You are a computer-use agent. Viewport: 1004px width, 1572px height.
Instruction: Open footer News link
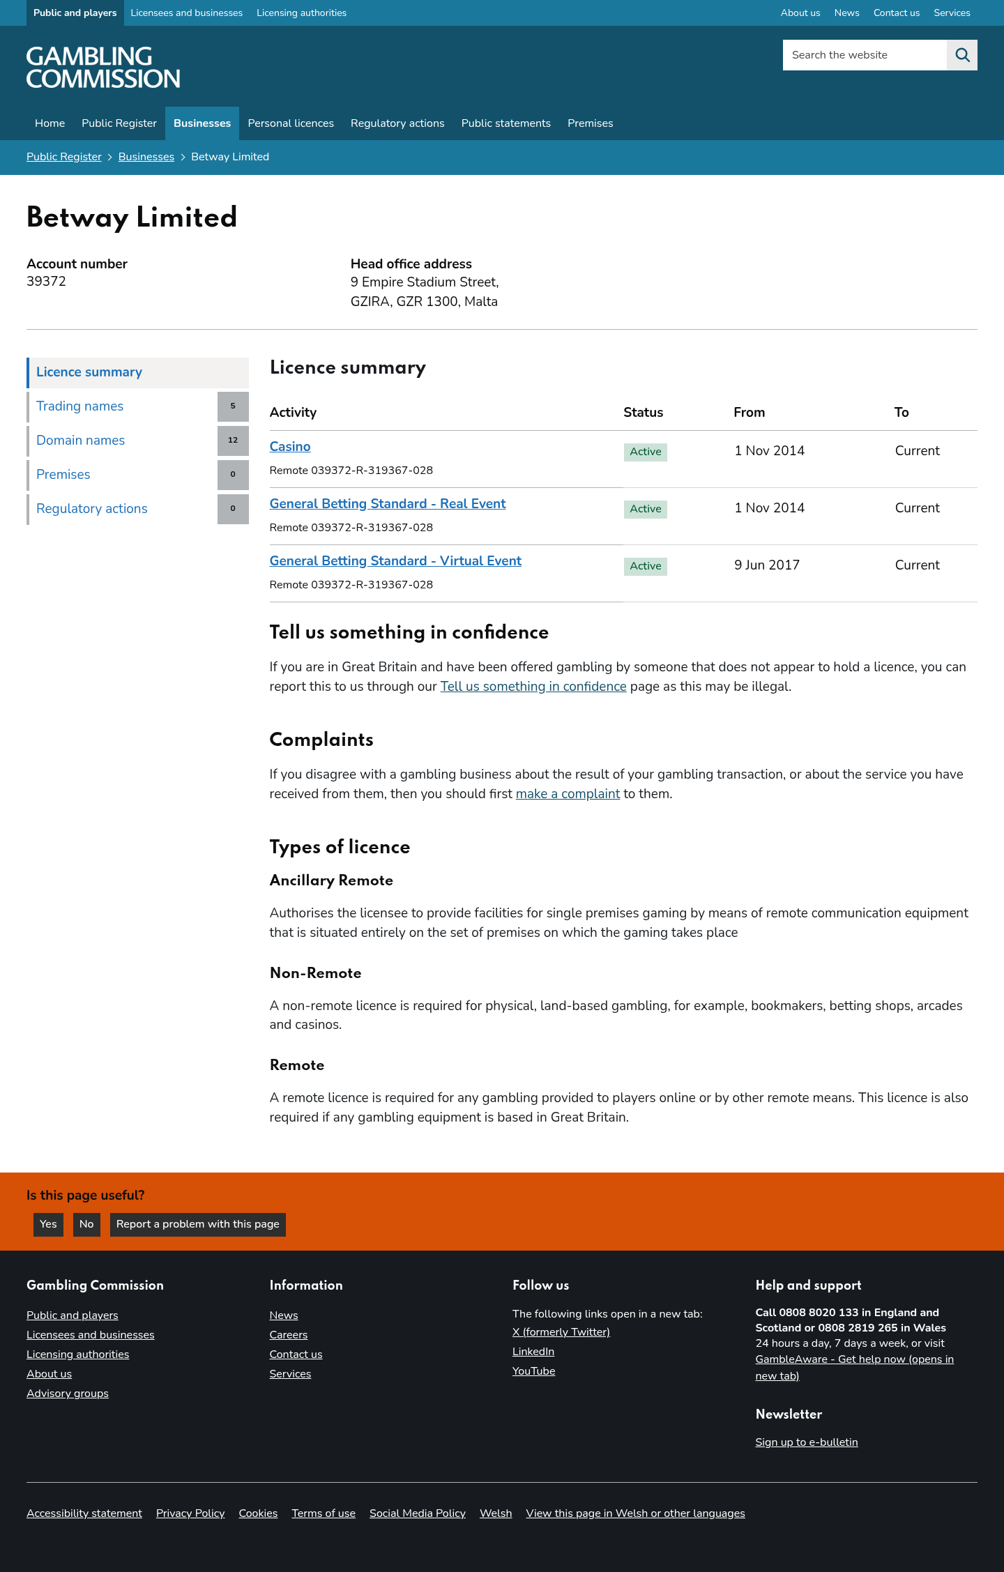tap(284, 1315)
